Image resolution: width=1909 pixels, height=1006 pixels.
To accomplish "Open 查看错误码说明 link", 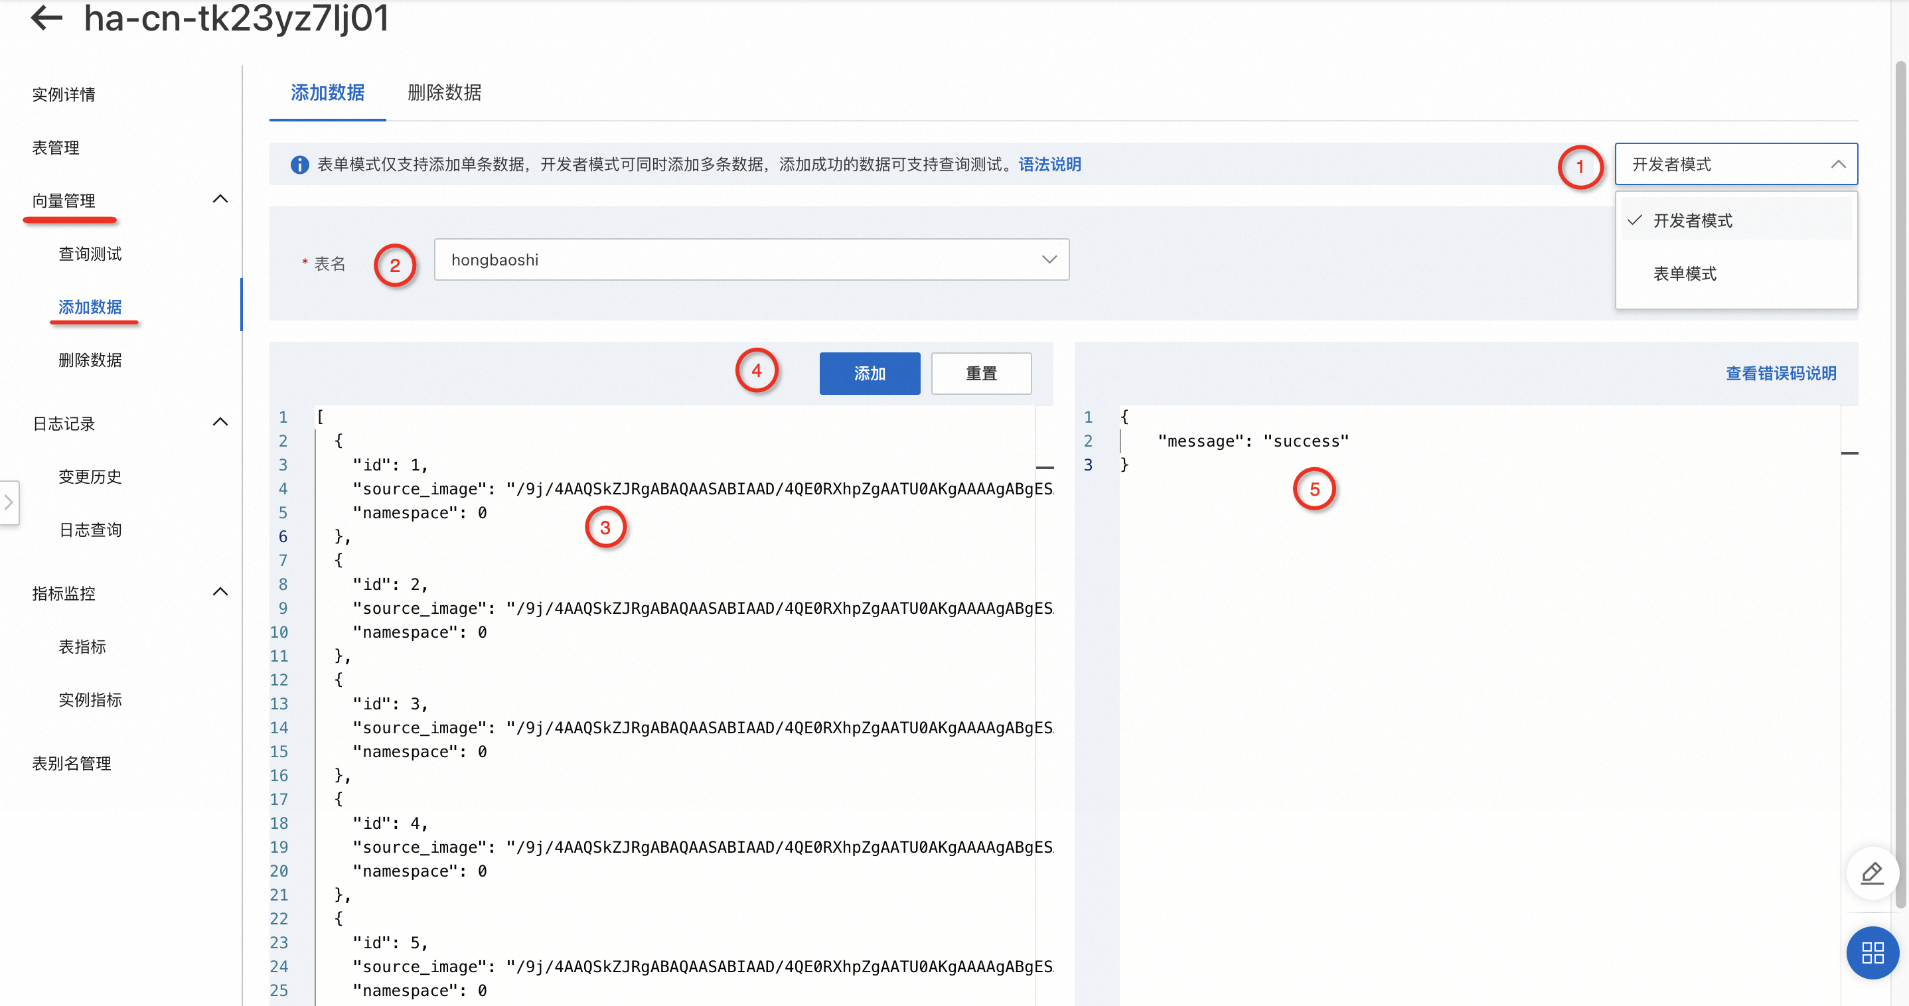I will tap(1780, 374).
